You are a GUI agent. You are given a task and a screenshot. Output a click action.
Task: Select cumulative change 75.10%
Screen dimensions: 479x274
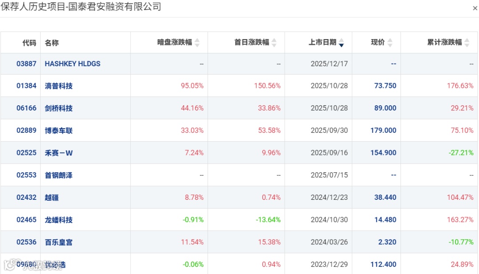pos(462,130)
